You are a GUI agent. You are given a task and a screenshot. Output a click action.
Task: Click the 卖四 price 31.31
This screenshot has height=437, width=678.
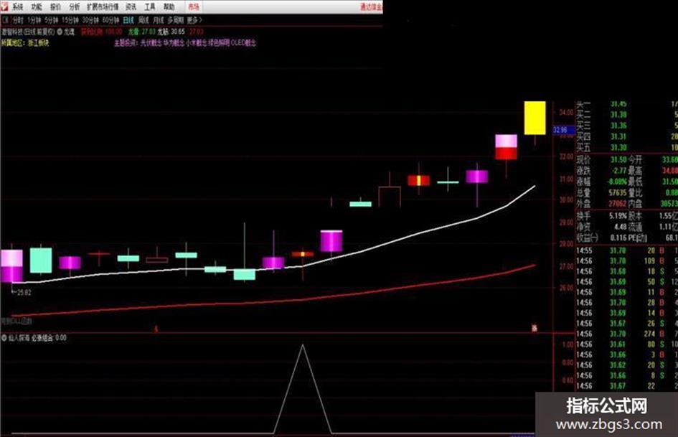coord(618,137)
